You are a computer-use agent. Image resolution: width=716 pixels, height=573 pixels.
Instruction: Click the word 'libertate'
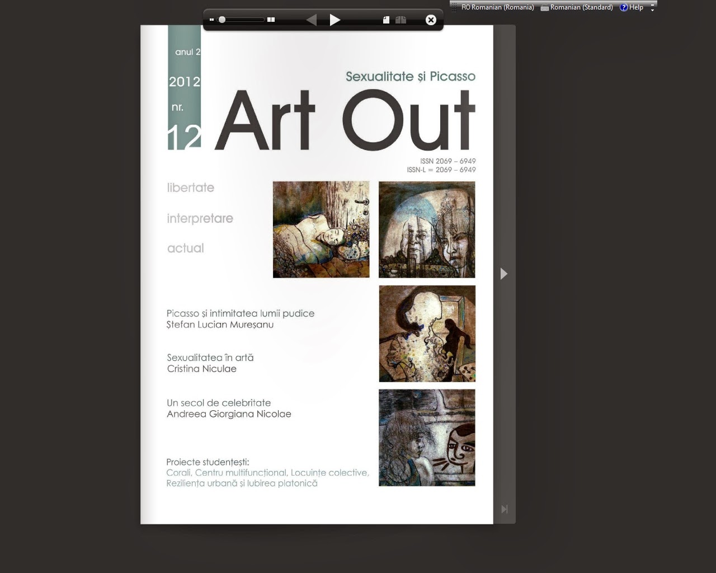(191, 187)
